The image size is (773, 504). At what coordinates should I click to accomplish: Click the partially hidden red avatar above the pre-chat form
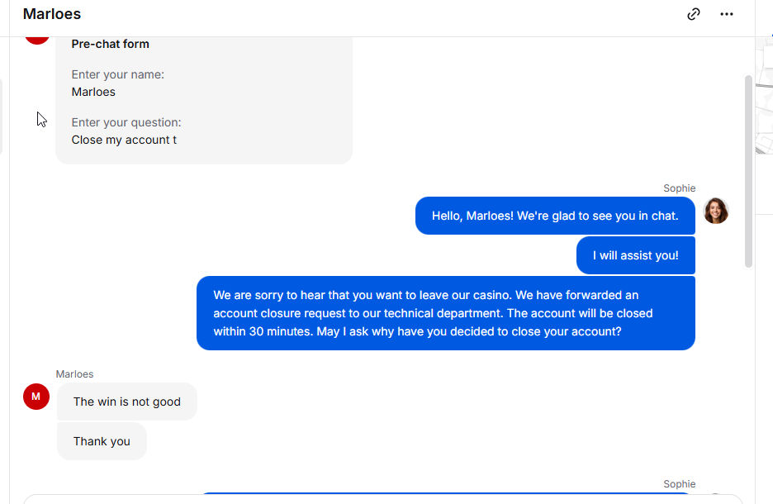click(37, 40)
